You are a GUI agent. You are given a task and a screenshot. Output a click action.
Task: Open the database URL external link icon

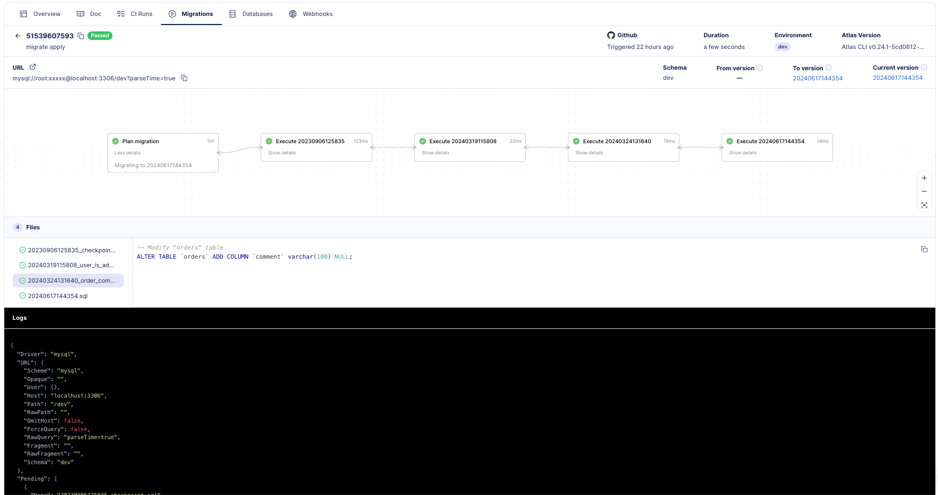pos(32,67)
